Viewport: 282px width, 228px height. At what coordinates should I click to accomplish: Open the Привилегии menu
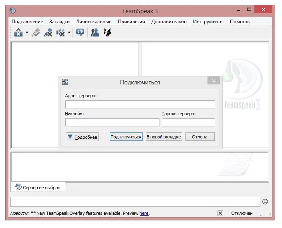[131, 22]
